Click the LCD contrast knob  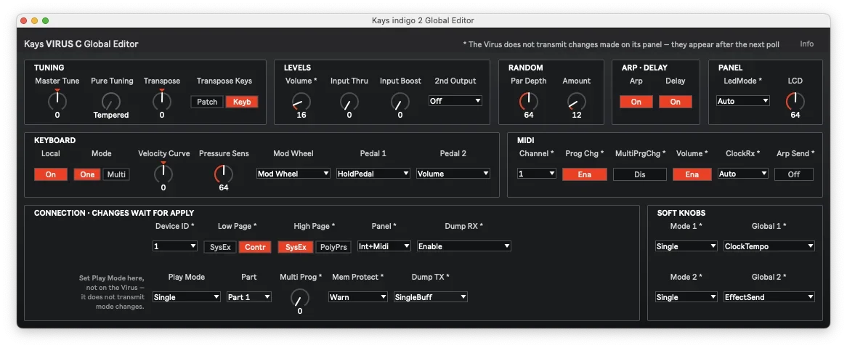coord(795,100)
